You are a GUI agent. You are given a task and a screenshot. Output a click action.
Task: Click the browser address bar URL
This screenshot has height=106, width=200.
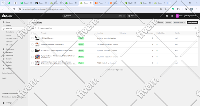click(43, 9)
